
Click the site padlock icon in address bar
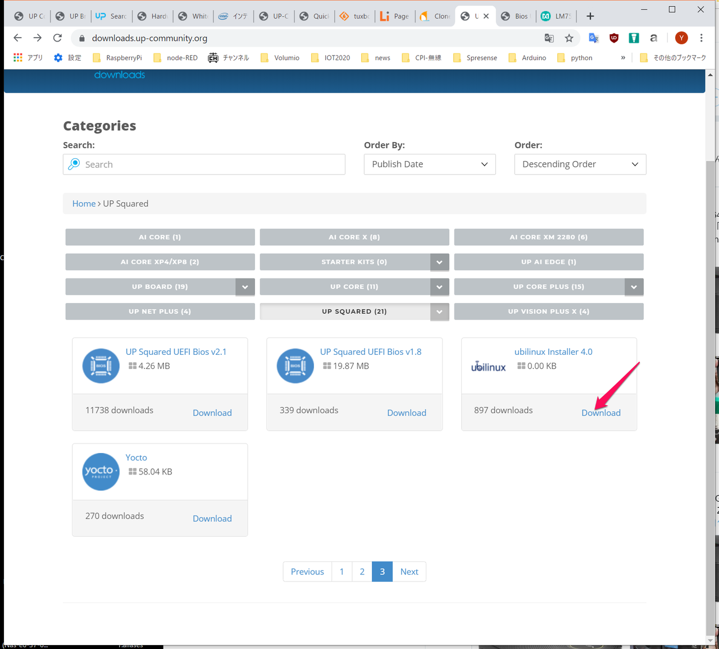(82, 38)
